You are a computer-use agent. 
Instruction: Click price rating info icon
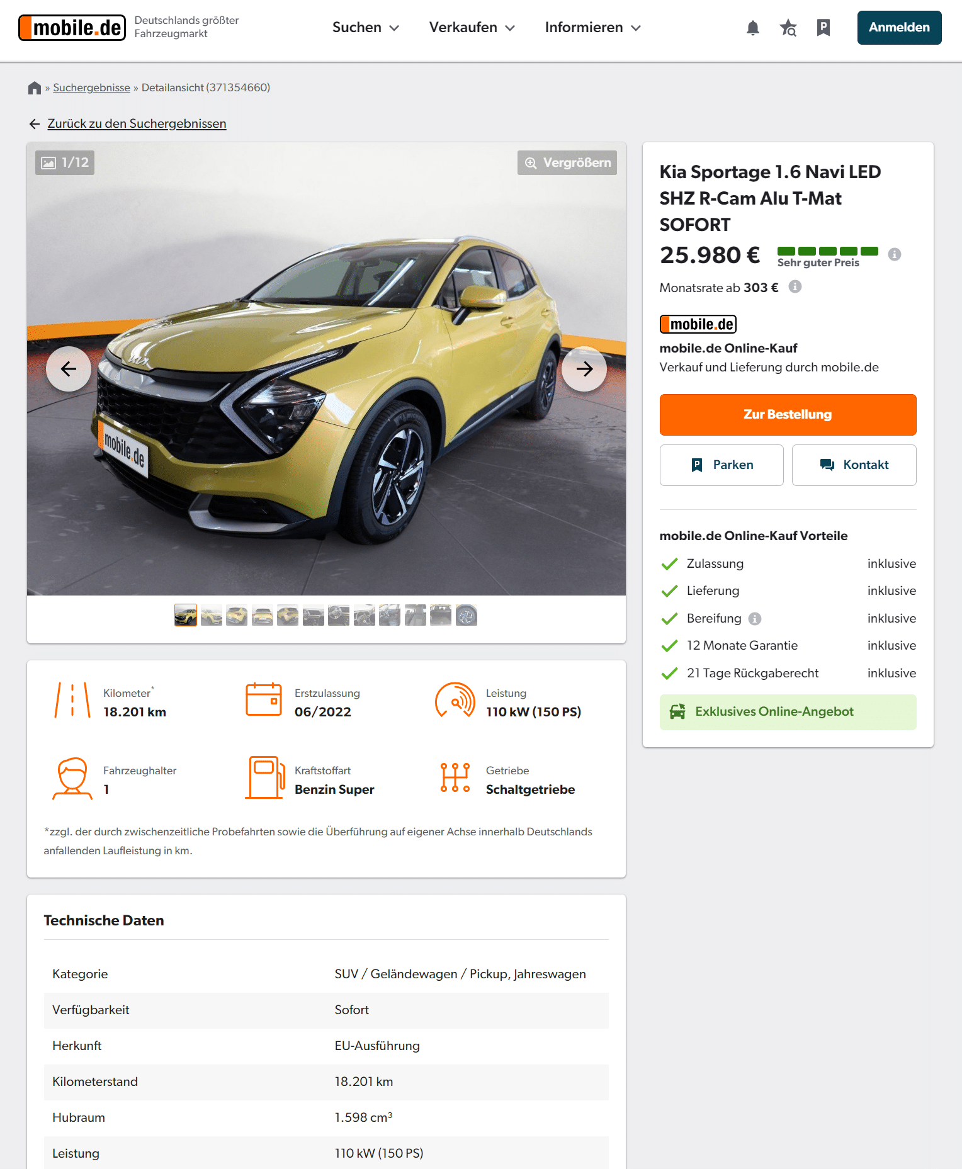click(894, 254)
